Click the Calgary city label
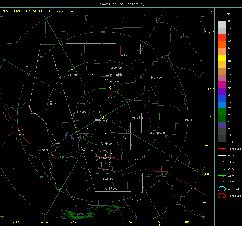This screenshot has width=242, height=226. click(x=105, y=158)
